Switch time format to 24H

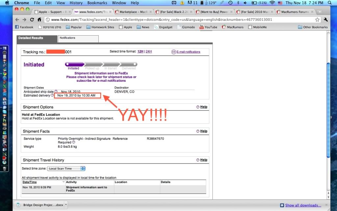click(x=149, y=51)
